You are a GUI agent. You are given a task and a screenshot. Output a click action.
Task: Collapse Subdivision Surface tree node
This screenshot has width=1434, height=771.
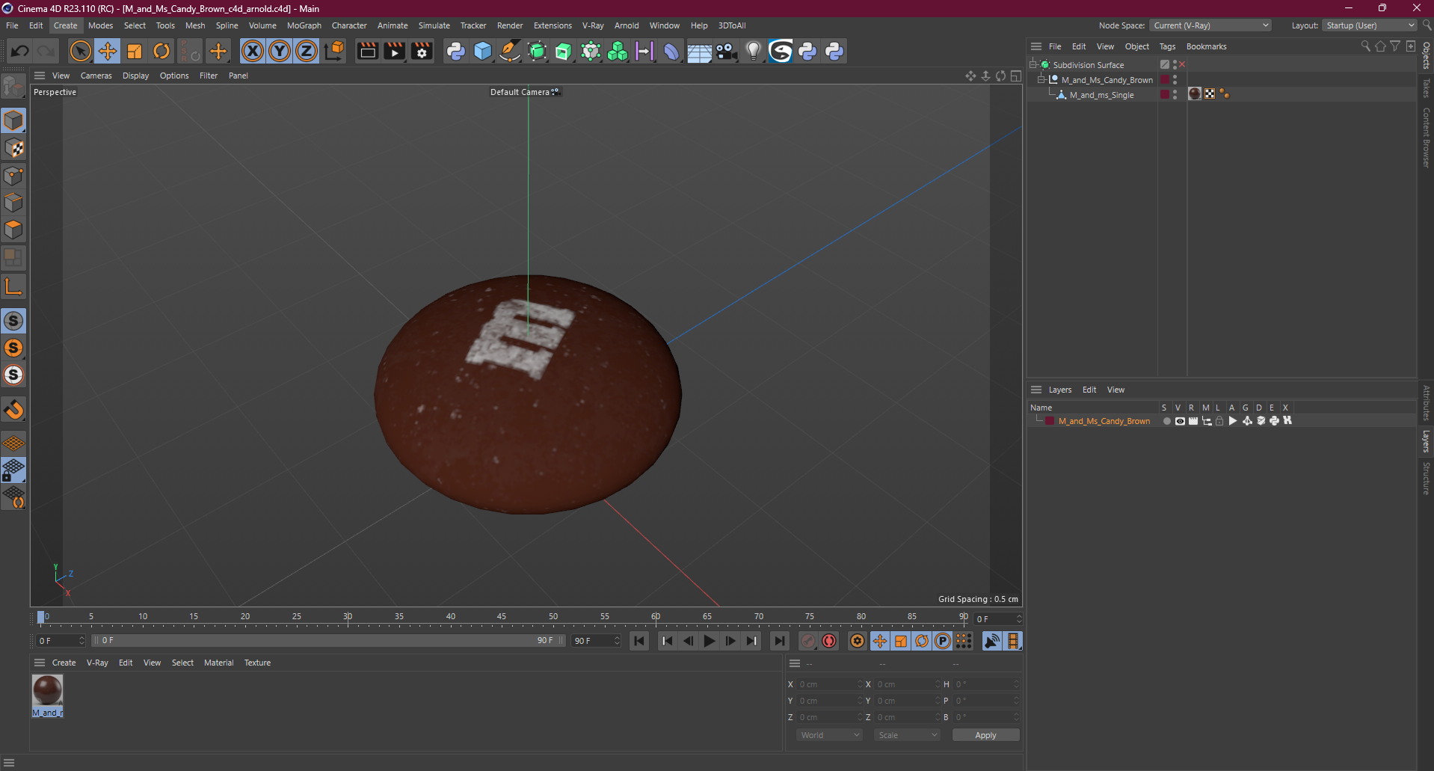click(x=1033, y=64)
